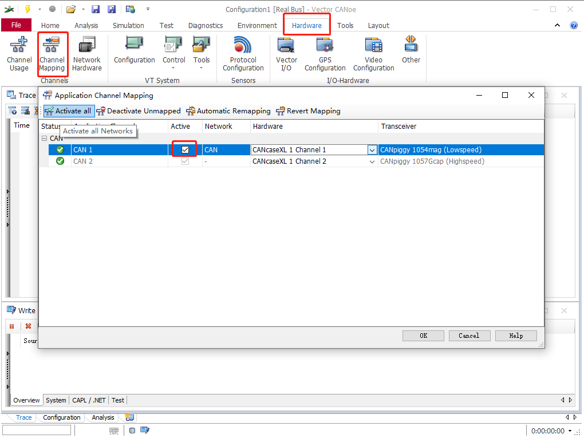Select the CAN 1 channel row
The height and width of the screenshot is (438, 584).
pos(296,150)
